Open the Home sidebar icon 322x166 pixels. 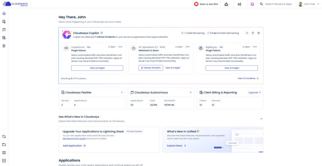click(x=4, y=13)
